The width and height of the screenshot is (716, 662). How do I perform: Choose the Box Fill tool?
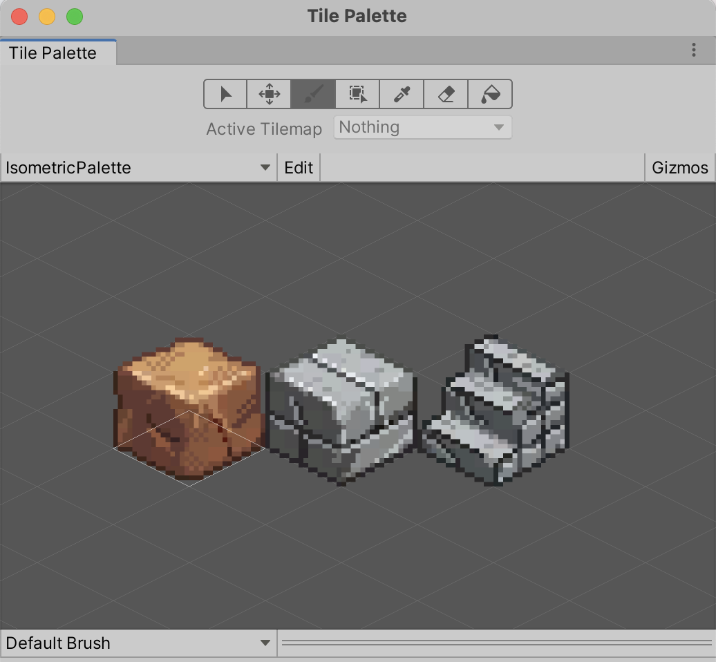click(357, 94)
